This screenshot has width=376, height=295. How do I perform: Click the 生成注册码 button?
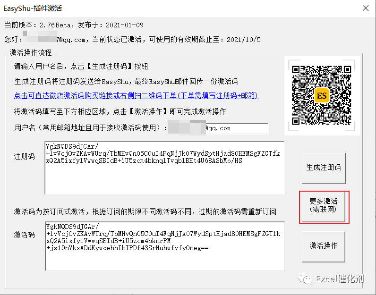(x=324, y=168)
